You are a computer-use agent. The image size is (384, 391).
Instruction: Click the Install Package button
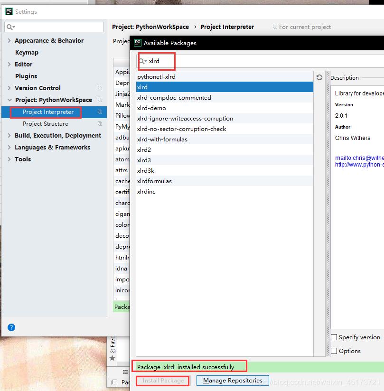pos(163,381)
